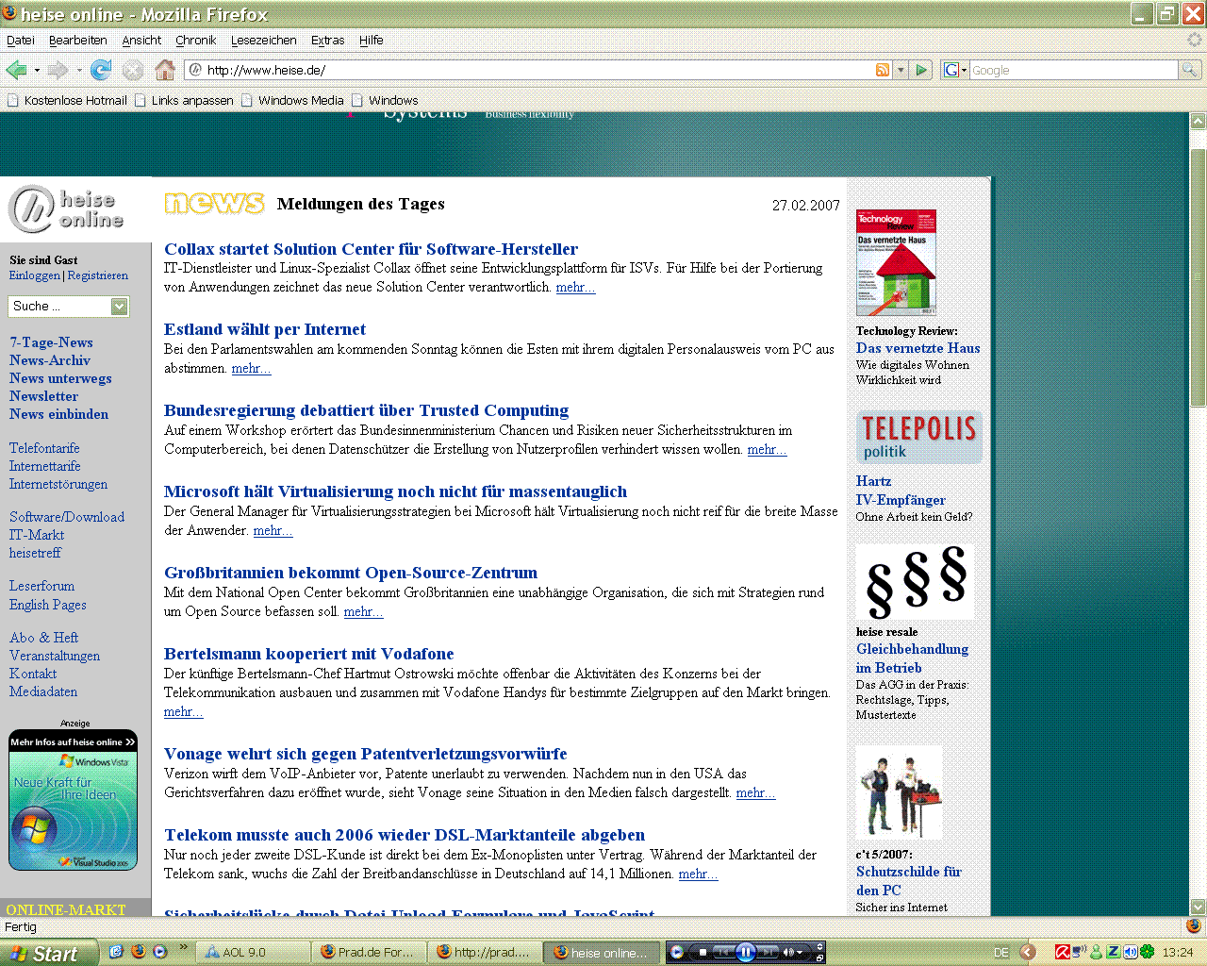Viewport: 1207px width, 966px height.
Task: Click the Stop loading toolbar icon
Action: click(133, 70)
